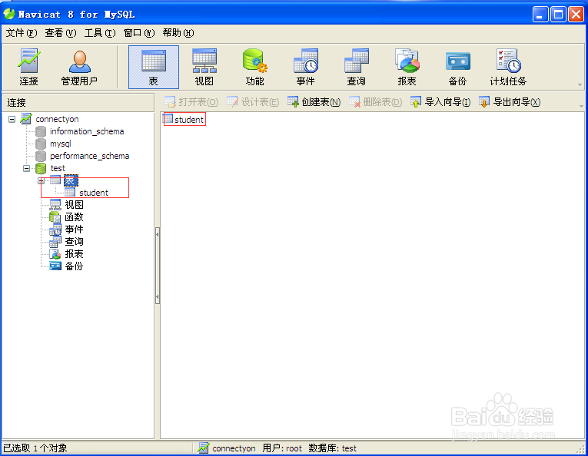This screenshot has width=588, height=456.
Task: Minimize the Navicat window
Action: (x=540, y=15)
